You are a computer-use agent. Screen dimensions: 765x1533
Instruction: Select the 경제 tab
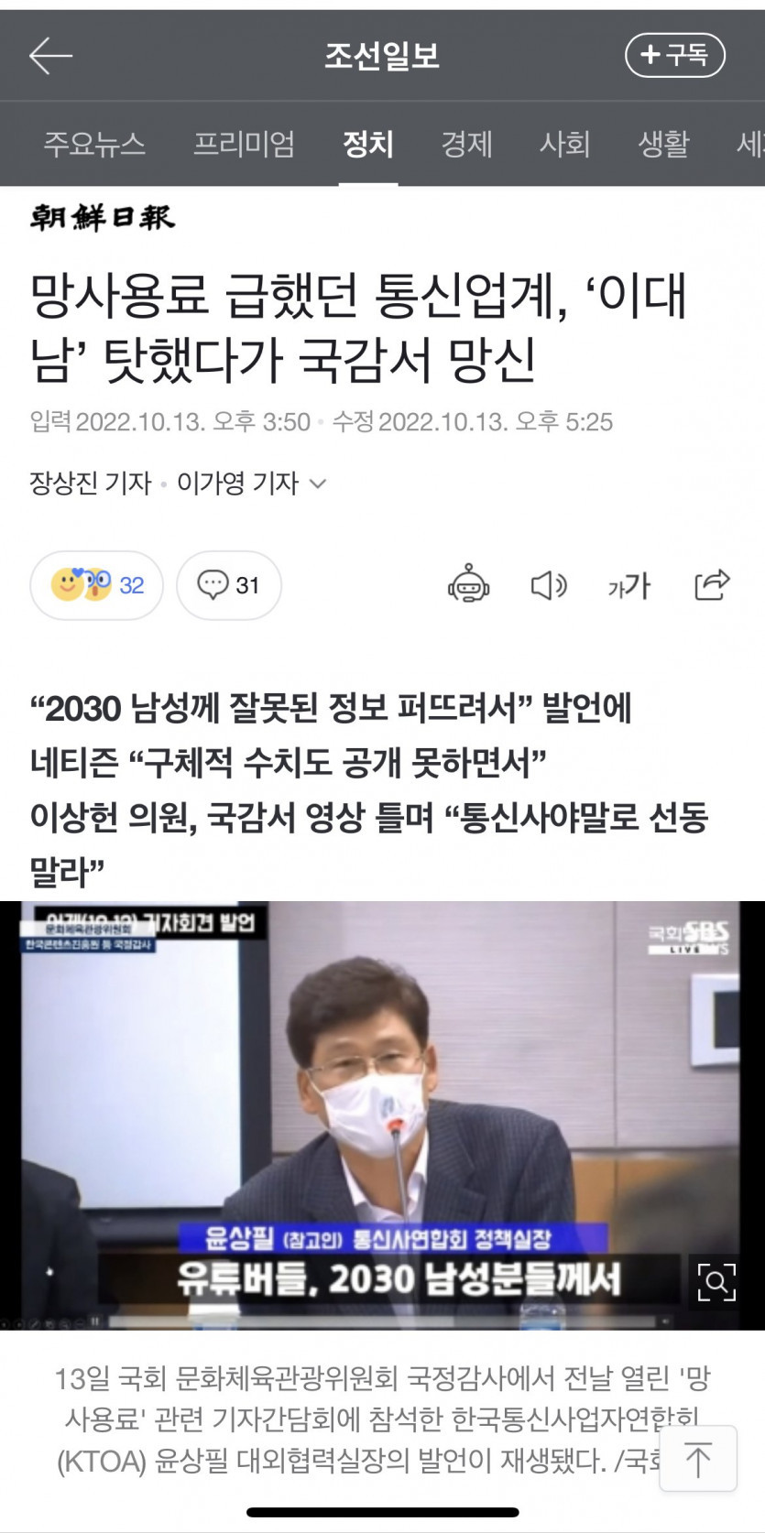[466, 144]
